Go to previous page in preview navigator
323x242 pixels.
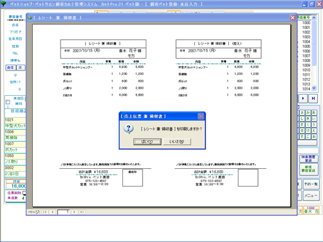pyautogui.click(x=52, y=212)
